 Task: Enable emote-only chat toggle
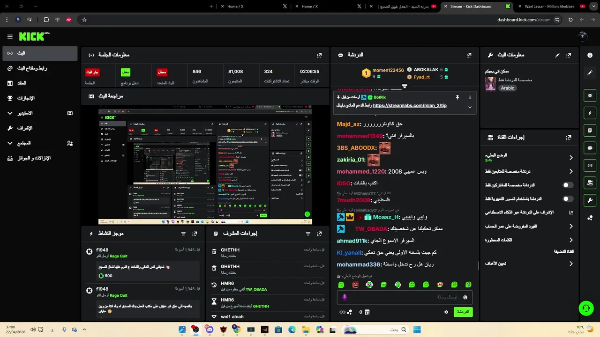coord(568,199)
